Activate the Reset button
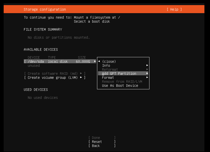 [102, 142]
